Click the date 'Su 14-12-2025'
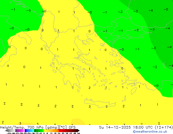The image size is (173, 134). click(115, 127)
